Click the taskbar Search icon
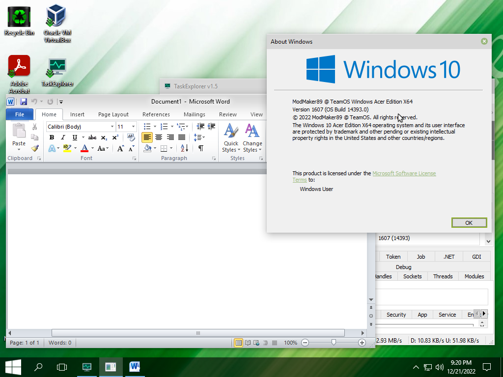Viewport: 503px width, 377px height. click(x=38, y=367)
